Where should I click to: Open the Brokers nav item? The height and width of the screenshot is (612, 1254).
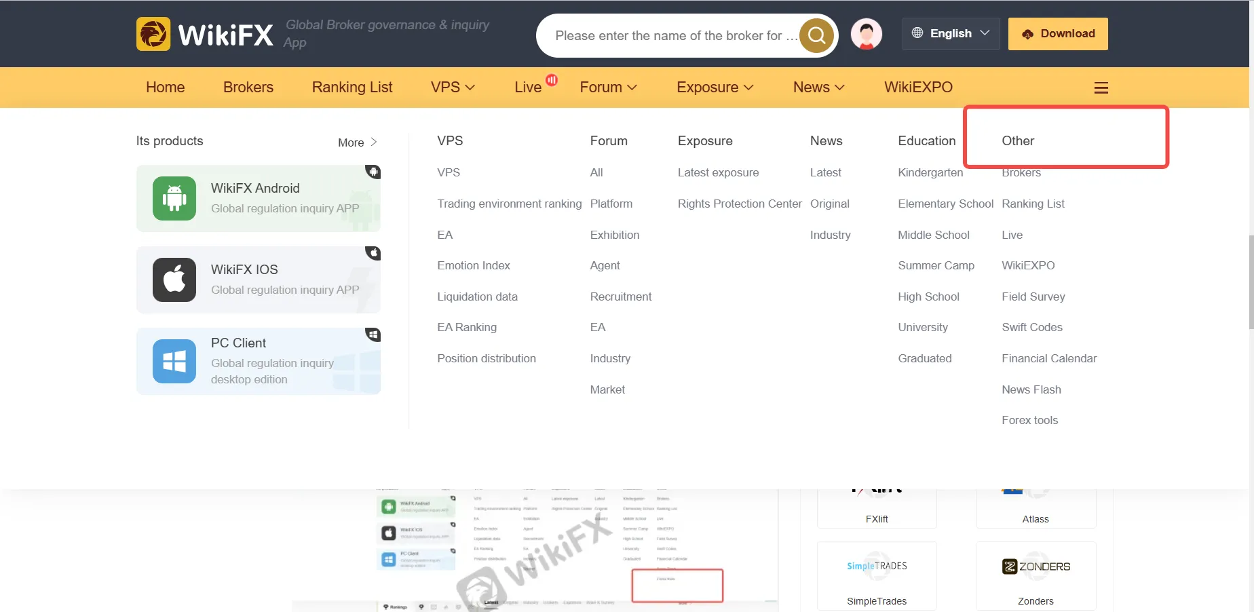pos(248,87)
